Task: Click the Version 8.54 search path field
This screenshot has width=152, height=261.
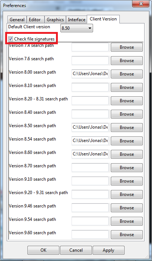Action: click(x=90, y=141)
